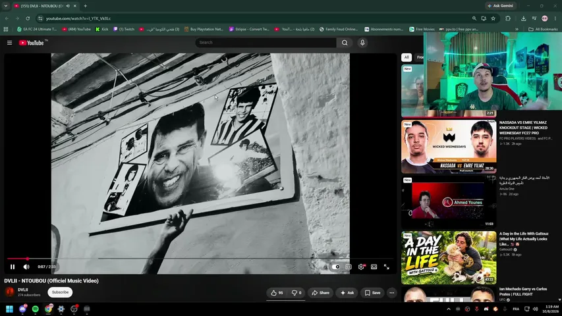Toggle subtitles with the CC button
Screen dimensions: 562x316
pyautogui.click(x=349, y=267)
